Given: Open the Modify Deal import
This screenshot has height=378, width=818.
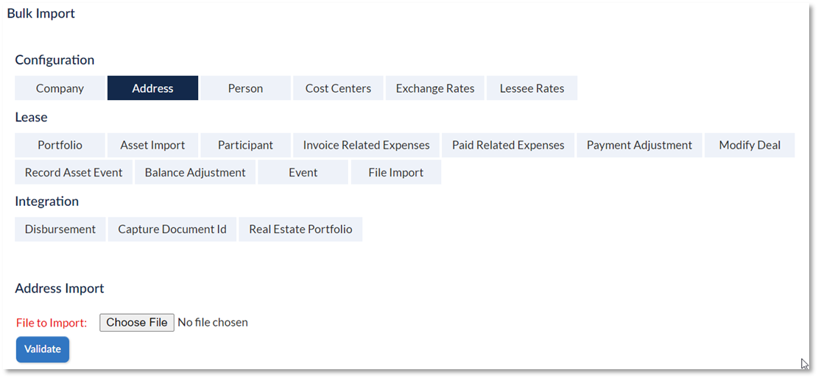Looking at the screenshot, I should [x=750, y=145].
